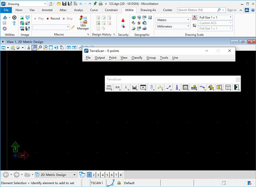The image size is (256, 187).
Task: Click the first TerraScan toolbar icon
Action: click(109, 87)
